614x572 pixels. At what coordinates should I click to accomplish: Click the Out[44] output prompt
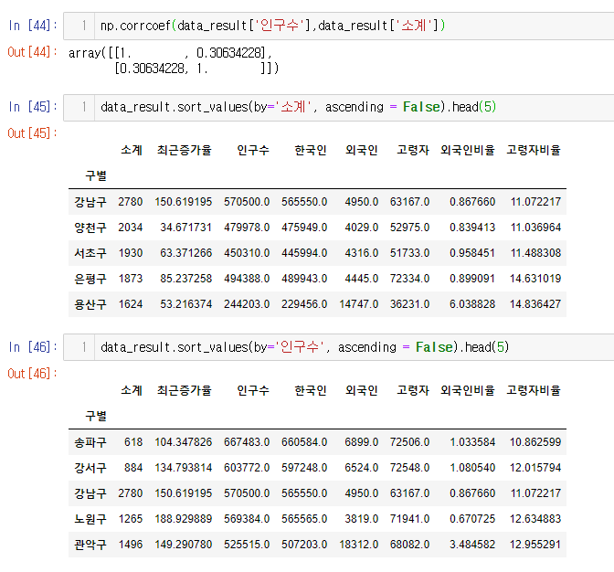click(32, 52)
